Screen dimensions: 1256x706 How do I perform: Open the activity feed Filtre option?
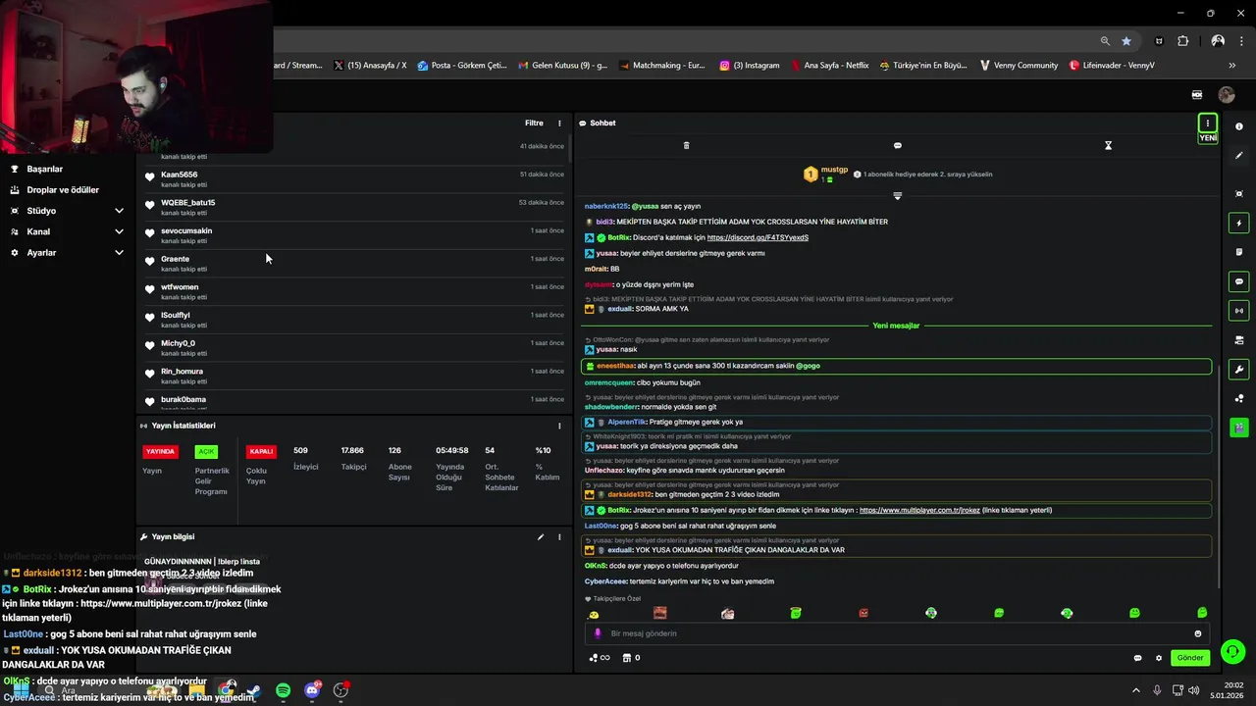point(534,123)
